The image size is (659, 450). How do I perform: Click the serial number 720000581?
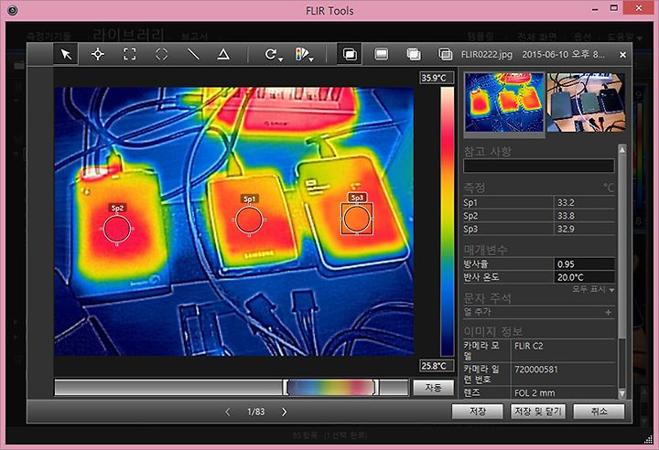click(535, 370)
